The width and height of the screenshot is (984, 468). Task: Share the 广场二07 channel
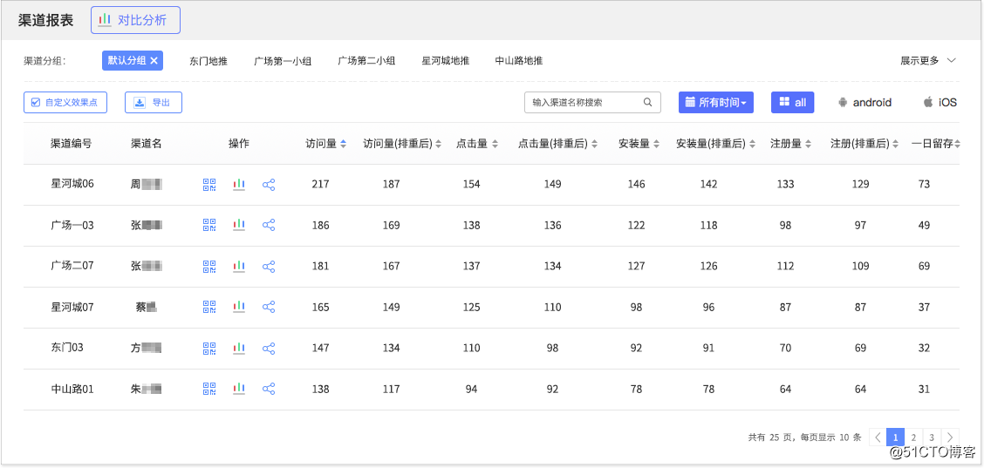click(269, 267)
